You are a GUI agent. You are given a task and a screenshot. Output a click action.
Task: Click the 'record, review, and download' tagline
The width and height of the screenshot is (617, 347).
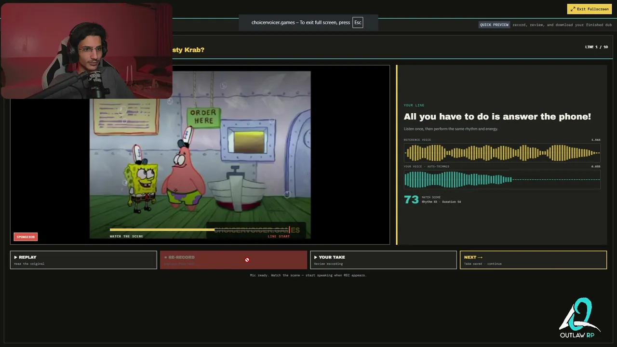pyautogui.click(x=562, y=25)
